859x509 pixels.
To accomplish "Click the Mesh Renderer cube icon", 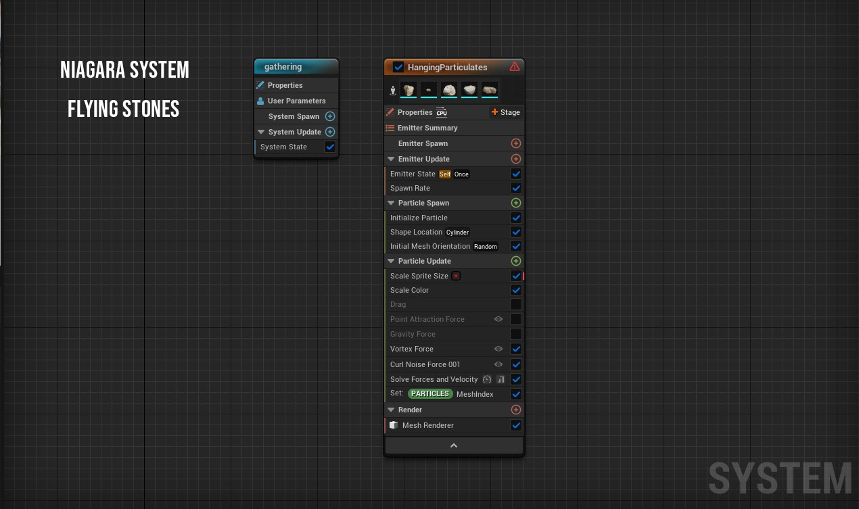I will pos(394,425).
